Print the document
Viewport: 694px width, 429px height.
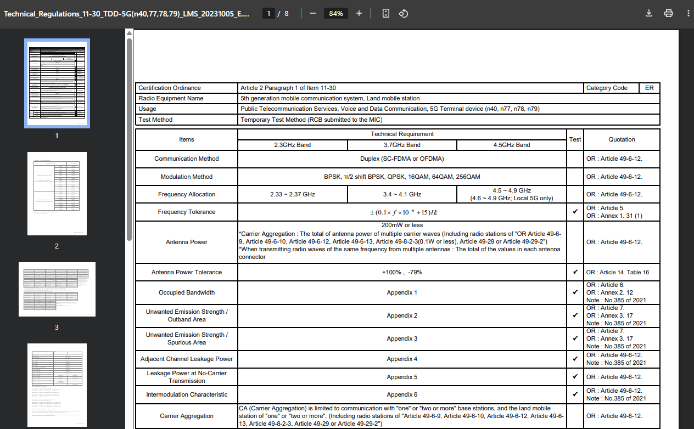point(668,13)
